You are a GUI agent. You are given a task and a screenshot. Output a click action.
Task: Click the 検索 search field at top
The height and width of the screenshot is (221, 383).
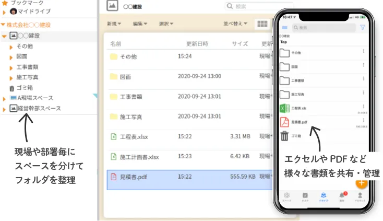pos(259,6)
